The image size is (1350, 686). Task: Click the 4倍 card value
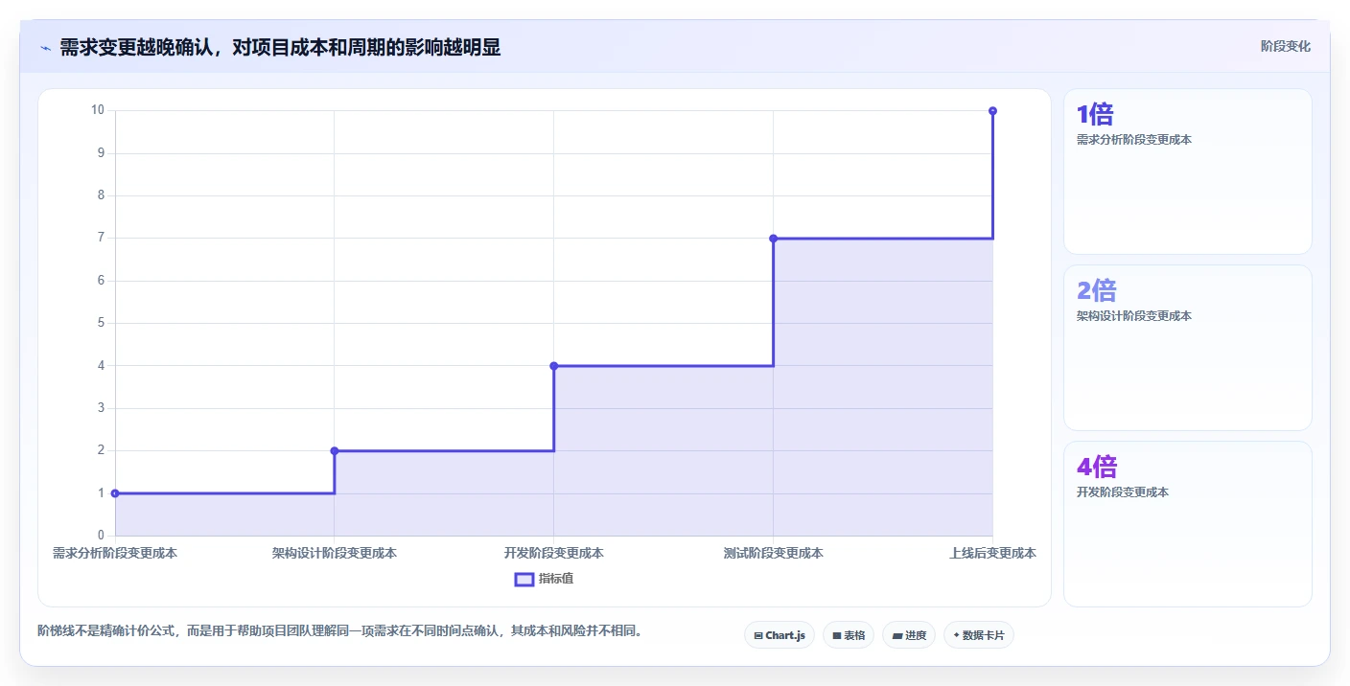point(1097,467)
